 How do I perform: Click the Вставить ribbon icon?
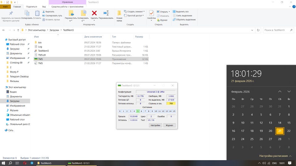pyautogui.click(x=37, y=15)
